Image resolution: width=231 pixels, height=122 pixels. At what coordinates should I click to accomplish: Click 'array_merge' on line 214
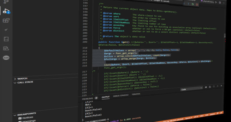[128, 58]
